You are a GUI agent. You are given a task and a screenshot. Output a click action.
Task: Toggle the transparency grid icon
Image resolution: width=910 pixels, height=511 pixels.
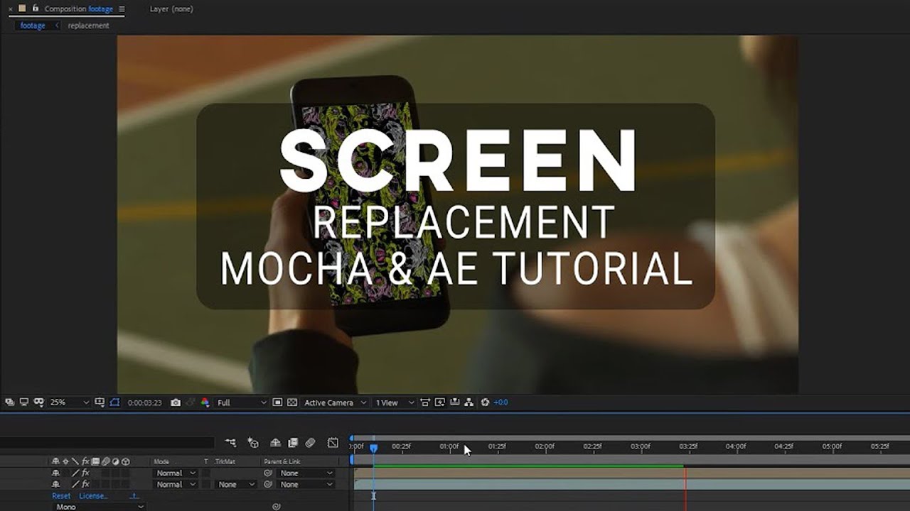point(292,402)
